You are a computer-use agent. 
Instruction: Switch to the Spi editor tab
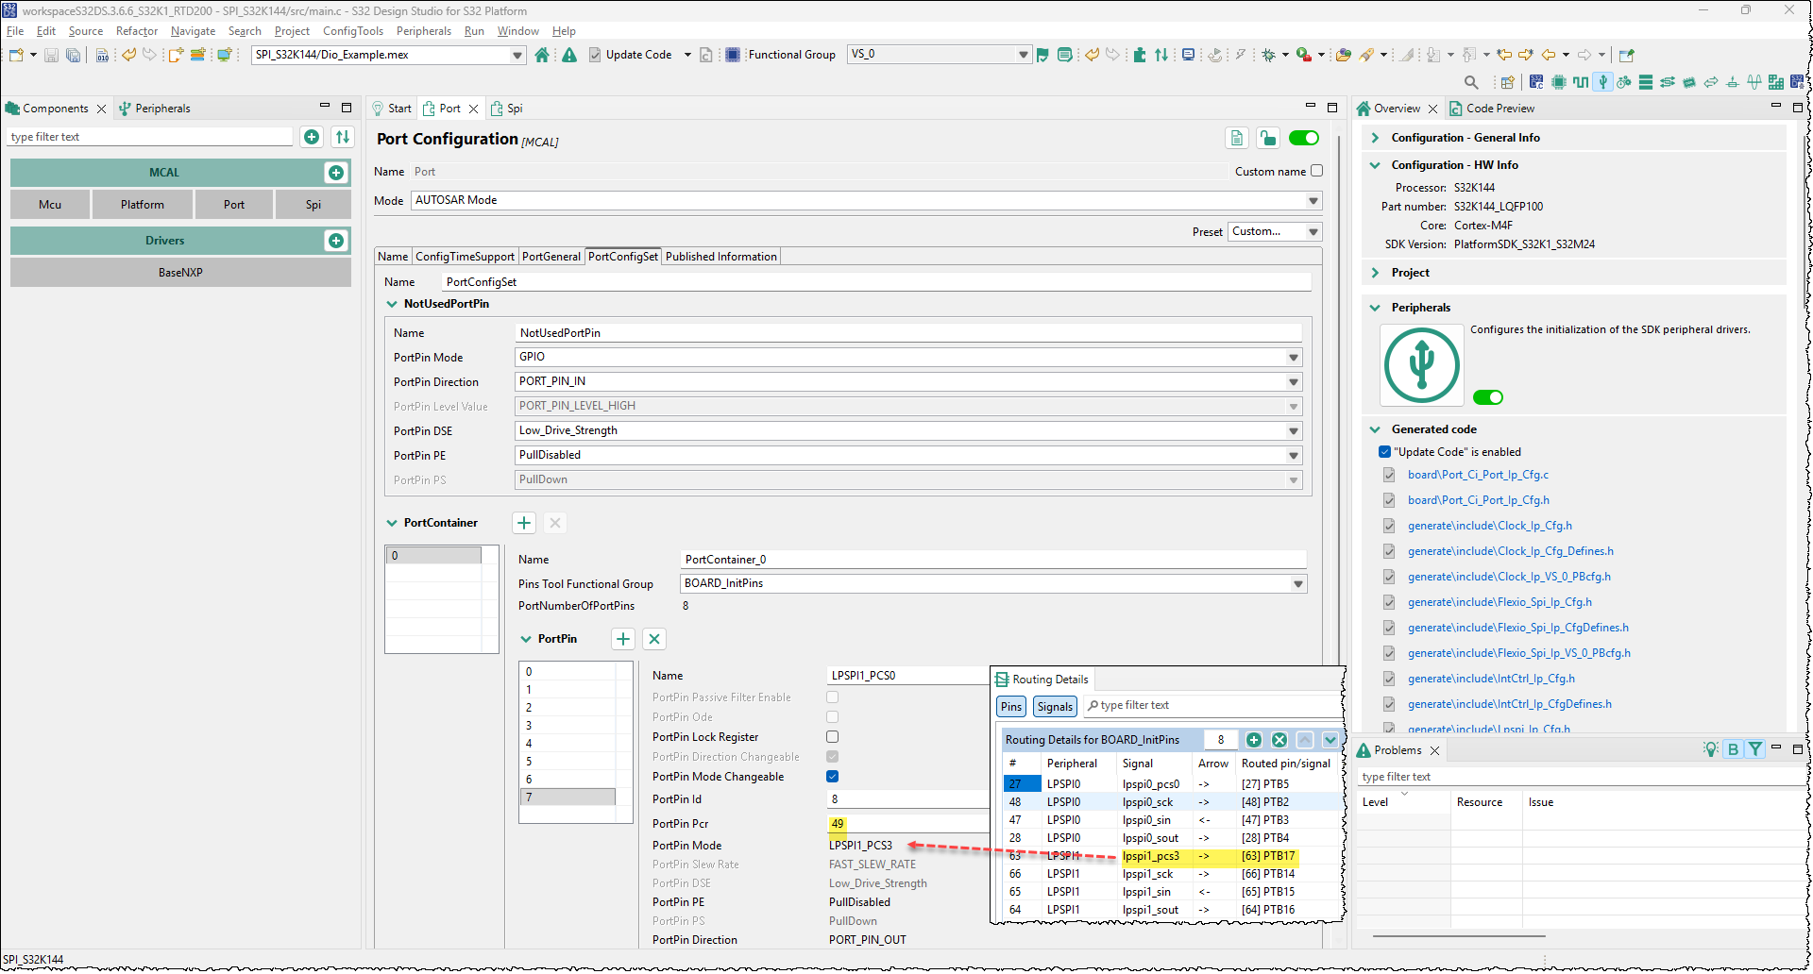point(507,109)
